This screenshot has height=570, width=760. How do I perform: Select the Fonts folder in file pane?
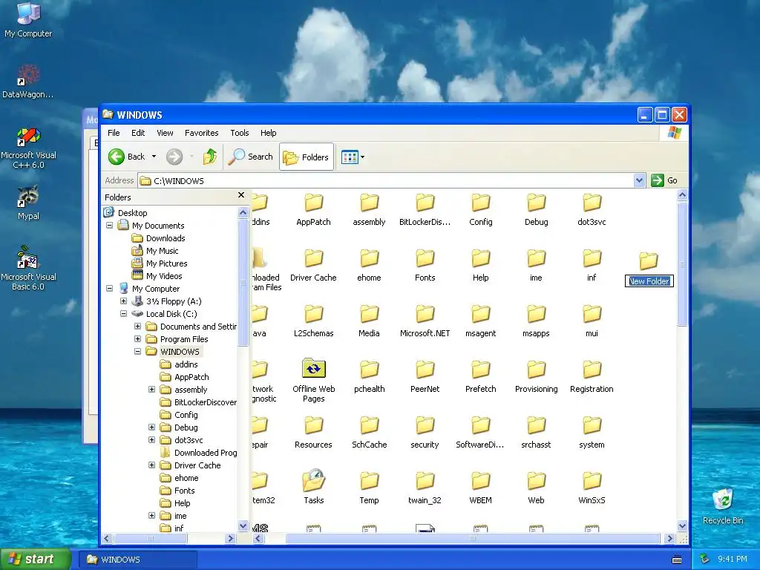coord(425,266)
